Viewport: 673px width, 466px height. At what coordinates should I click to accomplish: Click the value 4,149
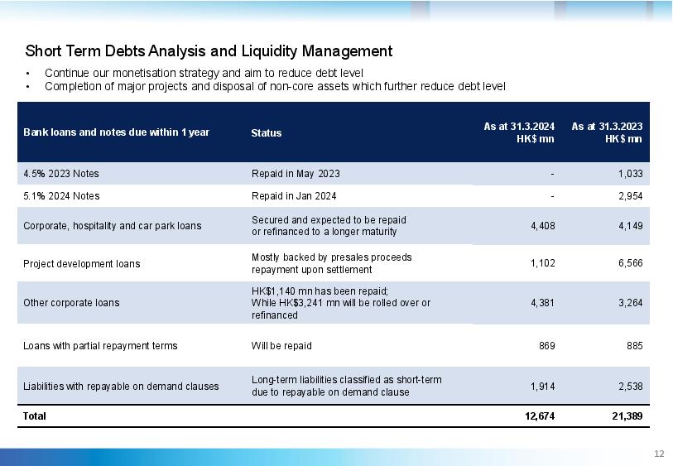(x=631, y=226)
